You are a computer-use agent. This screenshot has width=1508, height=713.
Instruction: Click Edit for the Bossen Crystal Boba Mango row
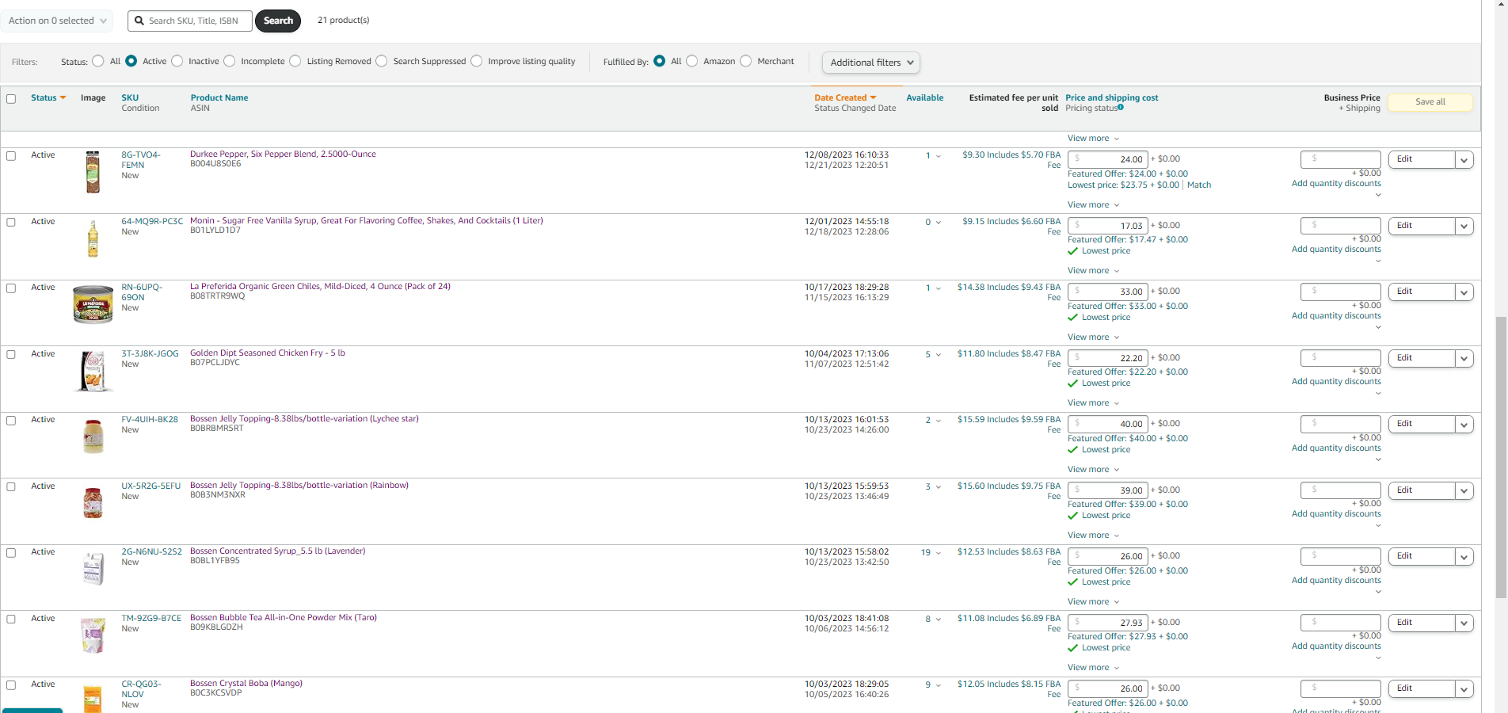click(x=1422, y=689)
